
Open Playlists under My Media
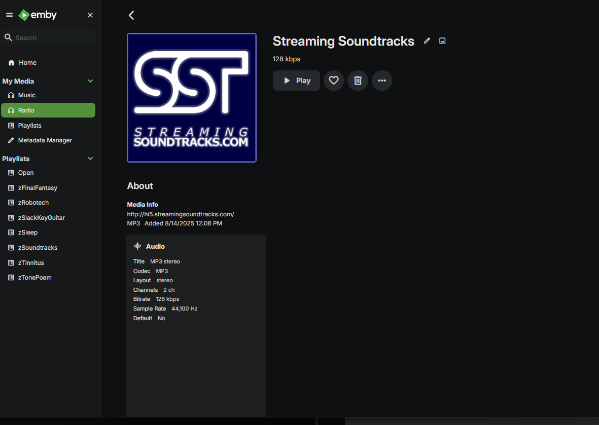[48, 126]
